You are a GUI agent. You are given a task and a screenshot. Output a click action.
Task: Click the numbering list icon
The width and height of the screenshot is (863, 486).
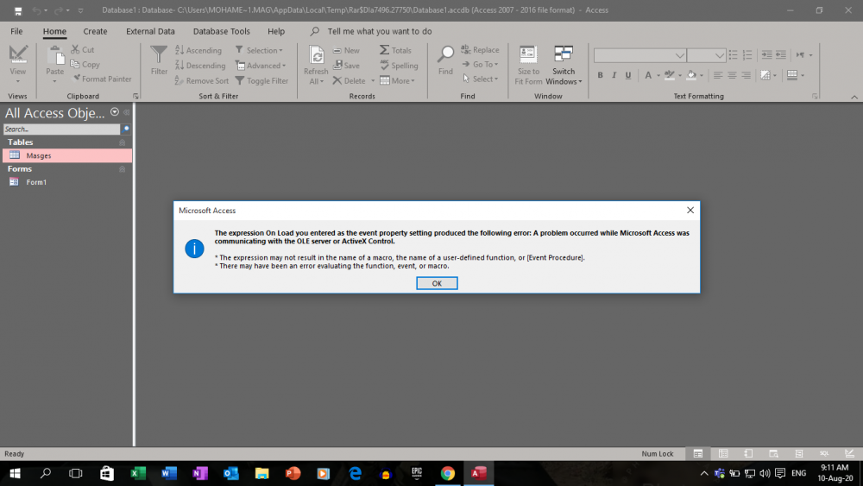(x=746, y=54)
